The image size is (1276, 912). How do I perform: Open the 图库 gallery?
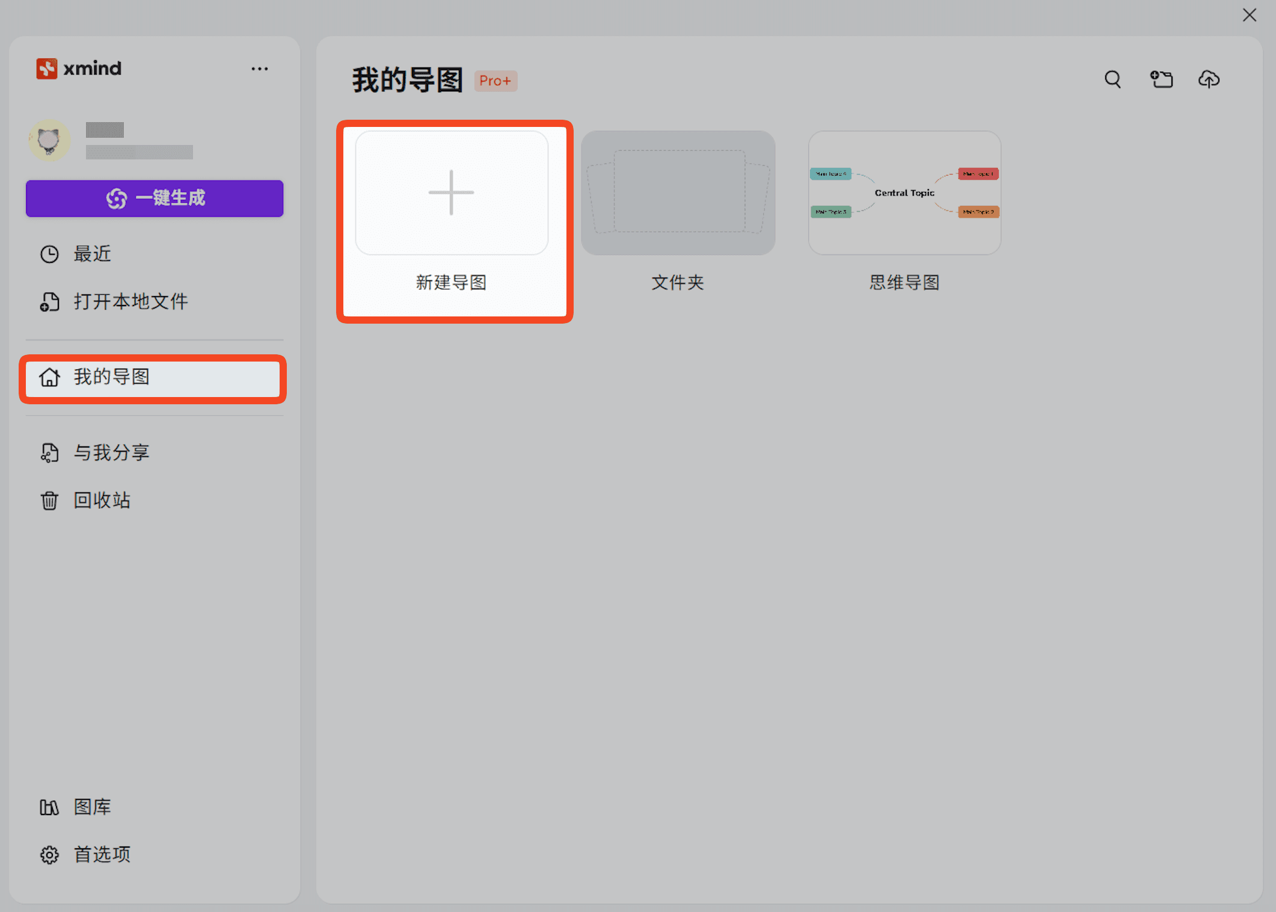[x=92, y=807]
